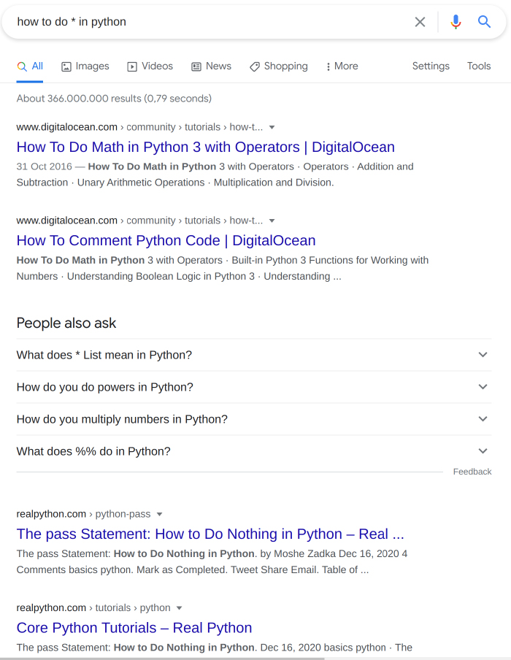Open 'The pass Statement' Real Python result
The width and height of the screenshot is (511, 660).
pos(210,534)
